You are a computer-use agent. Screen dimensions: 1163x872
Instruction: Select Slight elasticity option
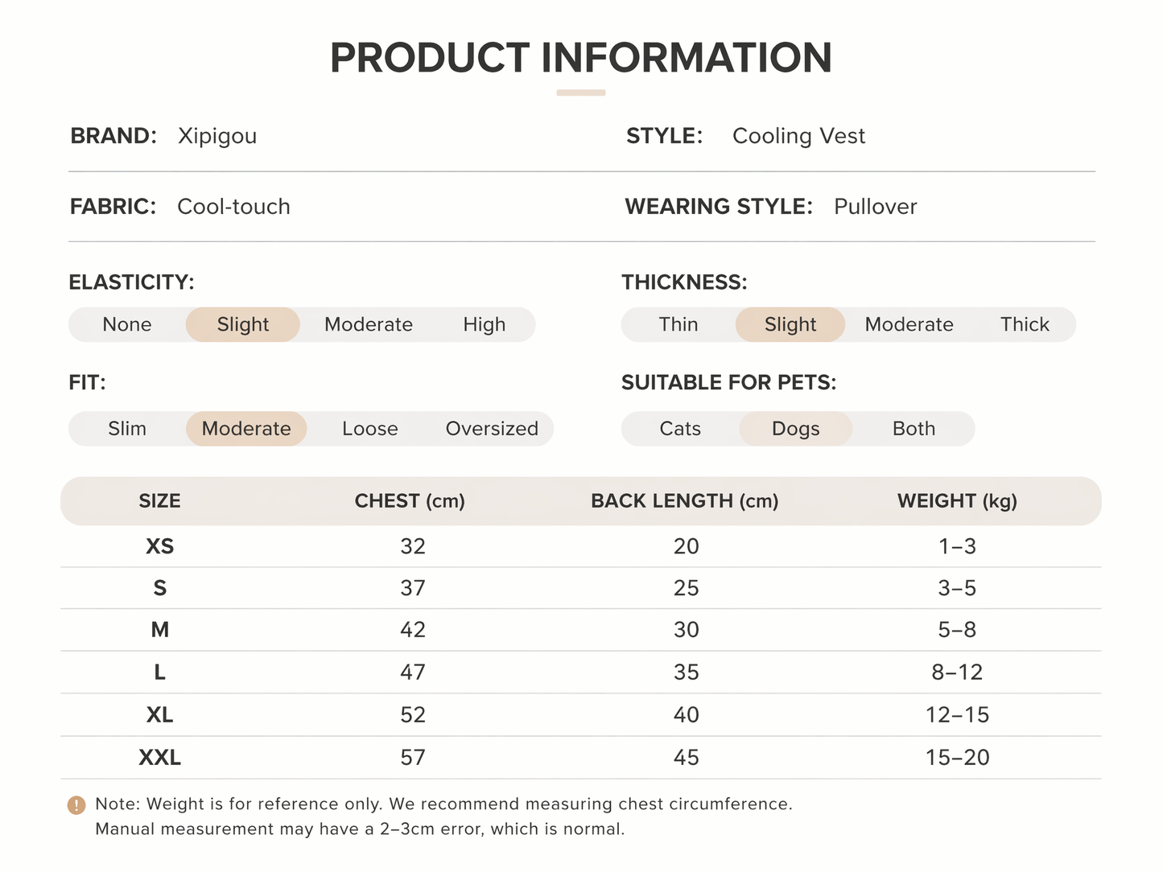pyautogui.click(x=243, y=324)
